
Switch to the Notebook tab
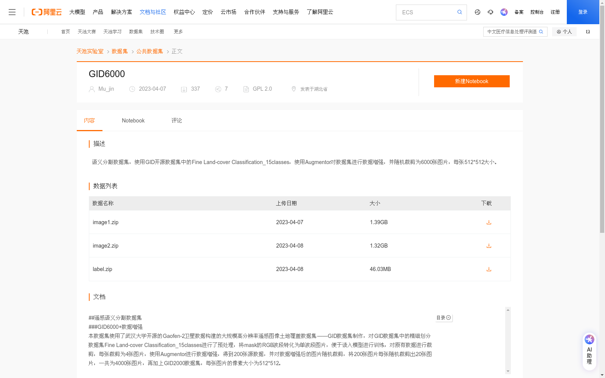point(133,121)
